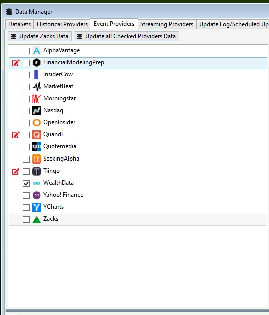Click the OpenInsider orange ring icon

[x=36, y=123]
